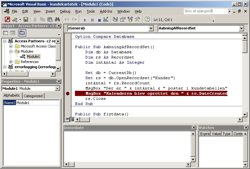Expand the References folder node
Viewport: 250px width, 169px height.
(11, 62)
